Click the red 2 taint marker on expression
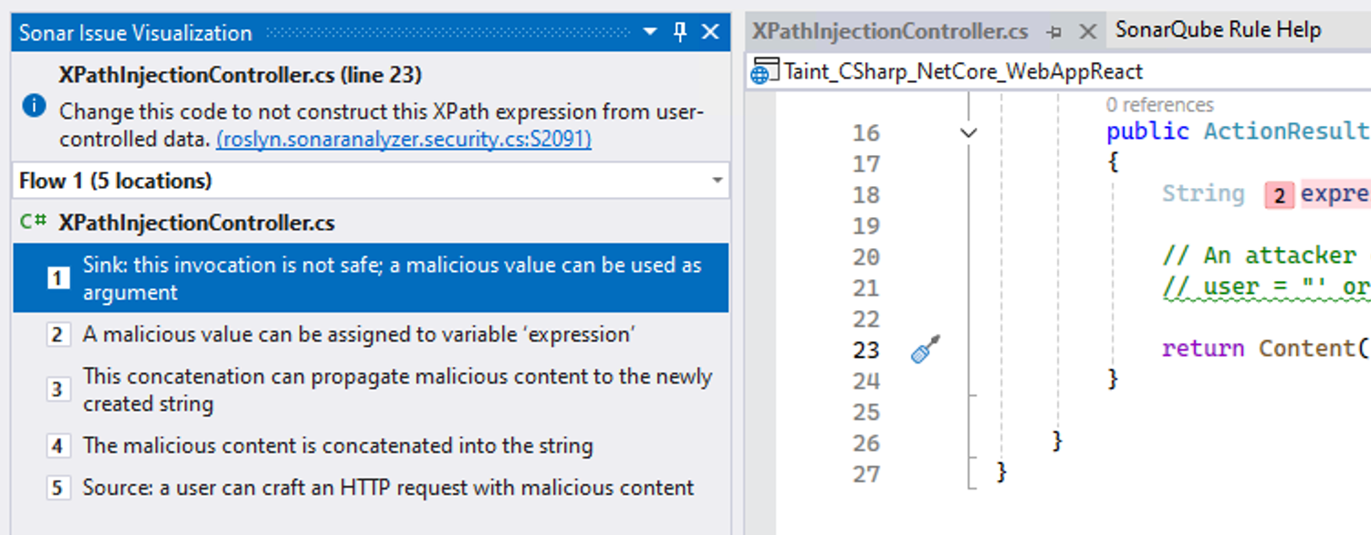This screenshot has width=1371, height=535. 1278,194
